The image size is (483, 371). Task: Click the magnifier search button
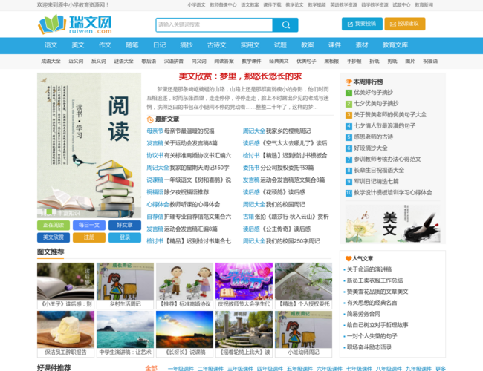tap(285, 25)
